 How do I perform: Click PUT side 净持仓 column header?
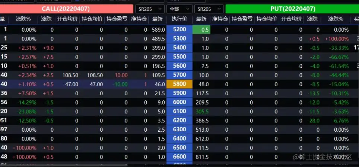coord(220,19)
